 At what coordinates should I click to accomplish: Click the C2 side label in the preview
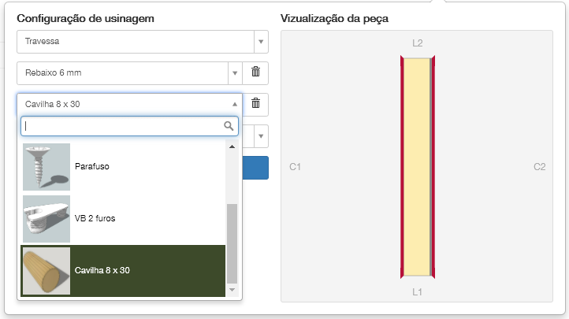(539, 166)
